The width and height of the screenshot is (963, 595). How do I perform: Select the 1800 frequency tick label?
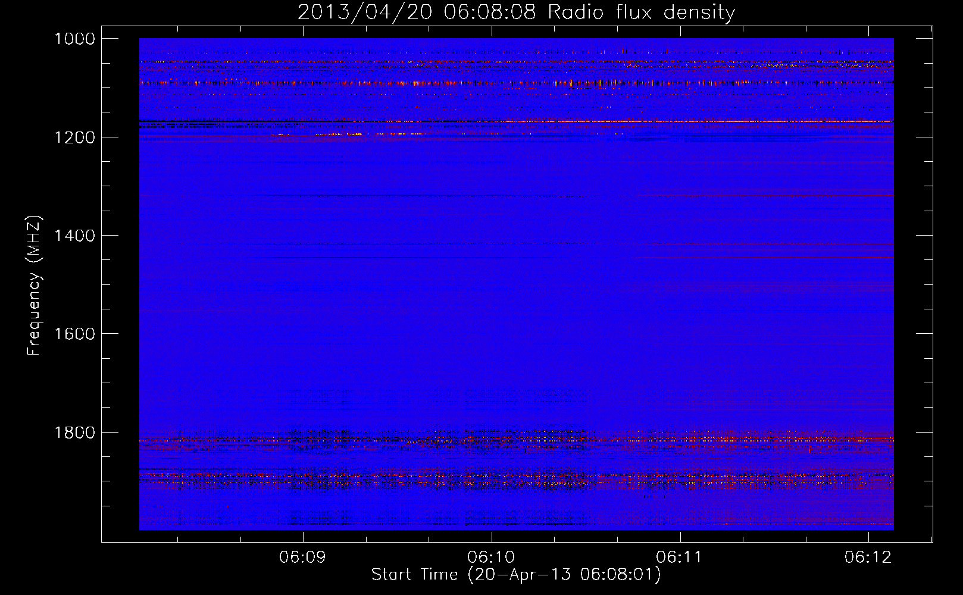pos(75,432)
